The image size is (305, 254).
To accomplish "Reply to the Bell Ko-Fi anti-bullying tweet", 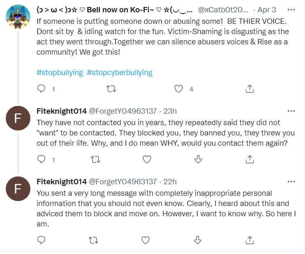I will pyautogui.click(x=41, y=89).
